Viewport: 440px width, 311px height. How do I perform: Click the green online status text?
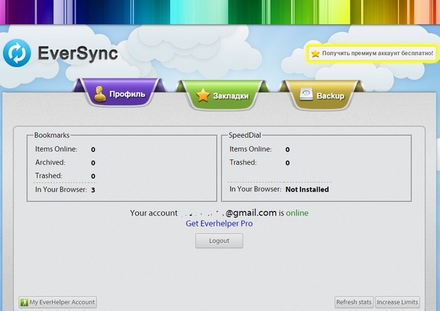coord(297,213)
